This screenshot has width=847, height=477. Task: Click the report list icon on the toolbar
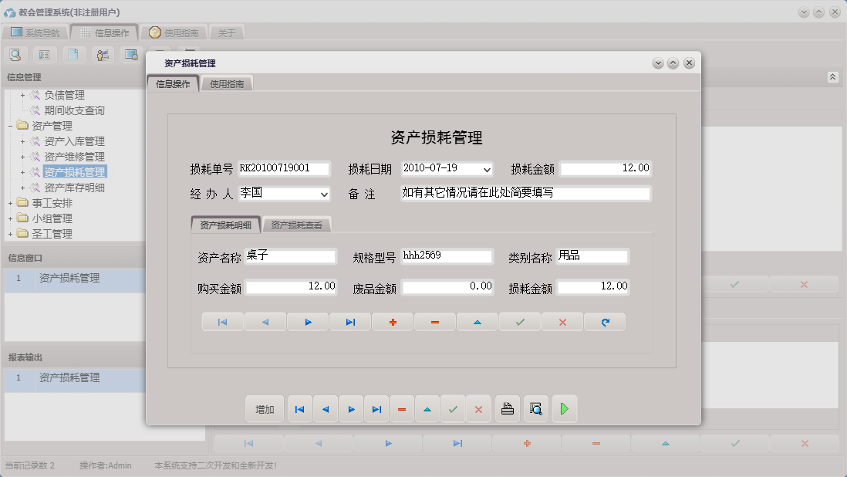click(x=46, y=55)
